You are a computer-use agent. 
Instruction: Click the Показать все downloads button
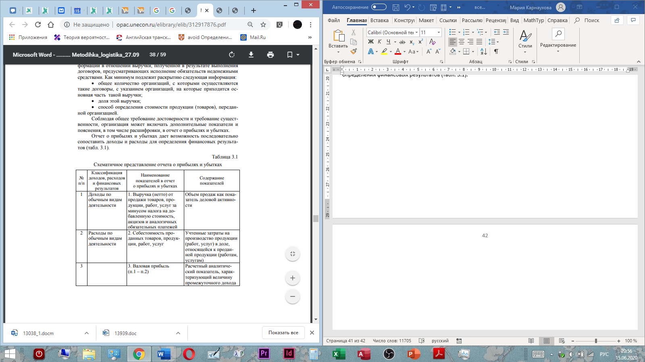283,333
